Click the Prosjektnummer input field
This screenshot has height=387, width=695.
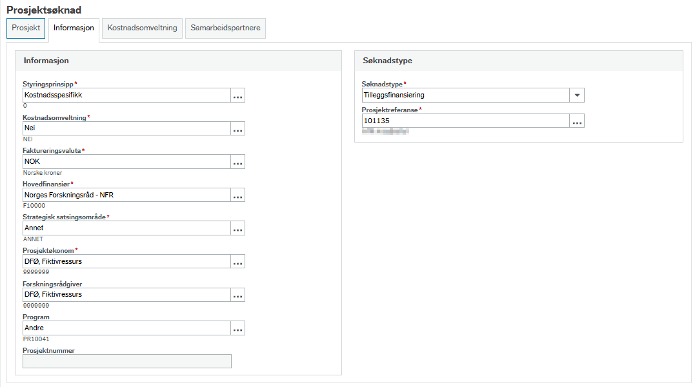(126, 361)
